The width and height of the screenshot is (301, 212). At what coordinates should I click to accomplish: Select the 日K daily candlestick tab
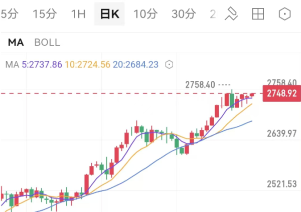click(110, 14)
